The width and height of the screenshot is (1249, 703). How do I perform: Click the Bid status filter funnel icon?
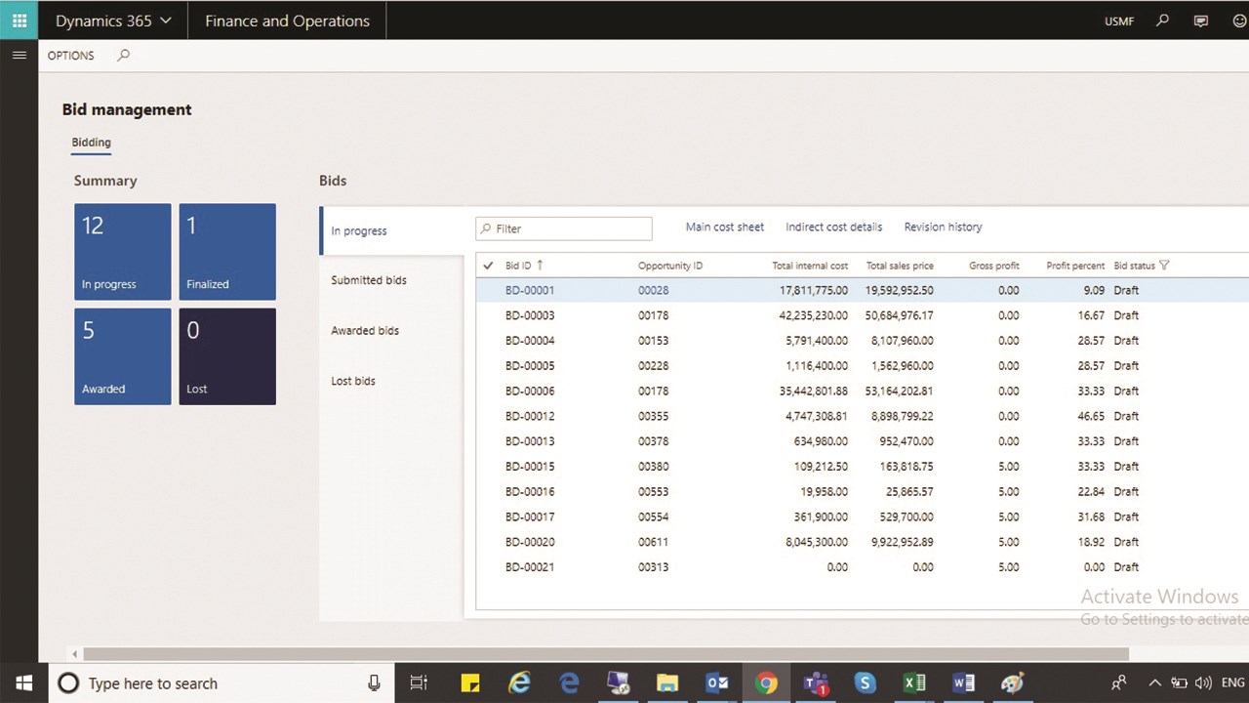(x=1164, y=266)
